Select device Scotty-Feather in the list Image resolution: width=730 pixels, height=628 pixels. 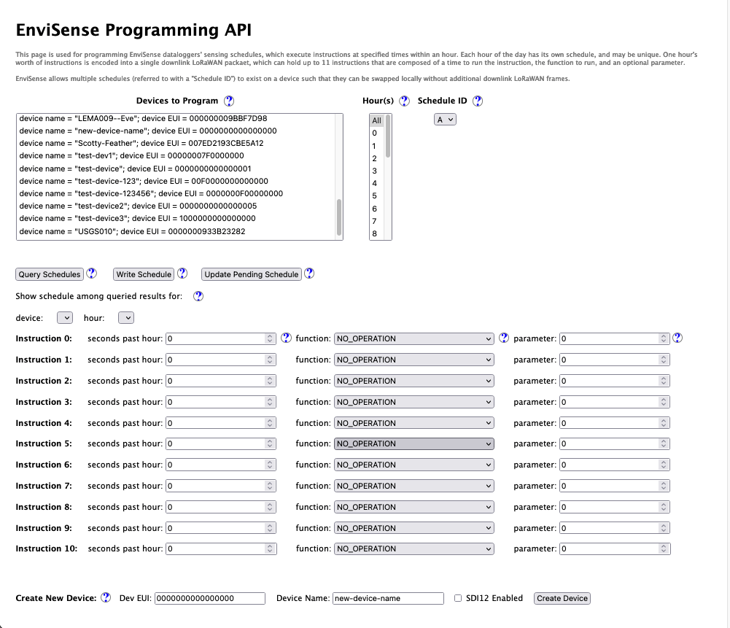pos(176,144)
